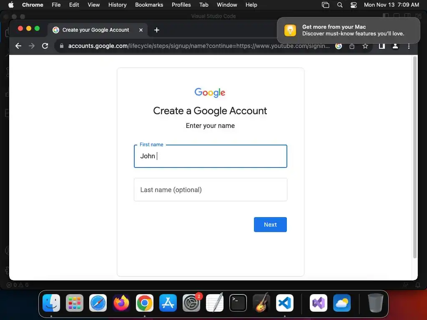Viewport: 427px width, 320px height.
Task: Open the Chrome menu in menu bar
Action: pos(33,5)
